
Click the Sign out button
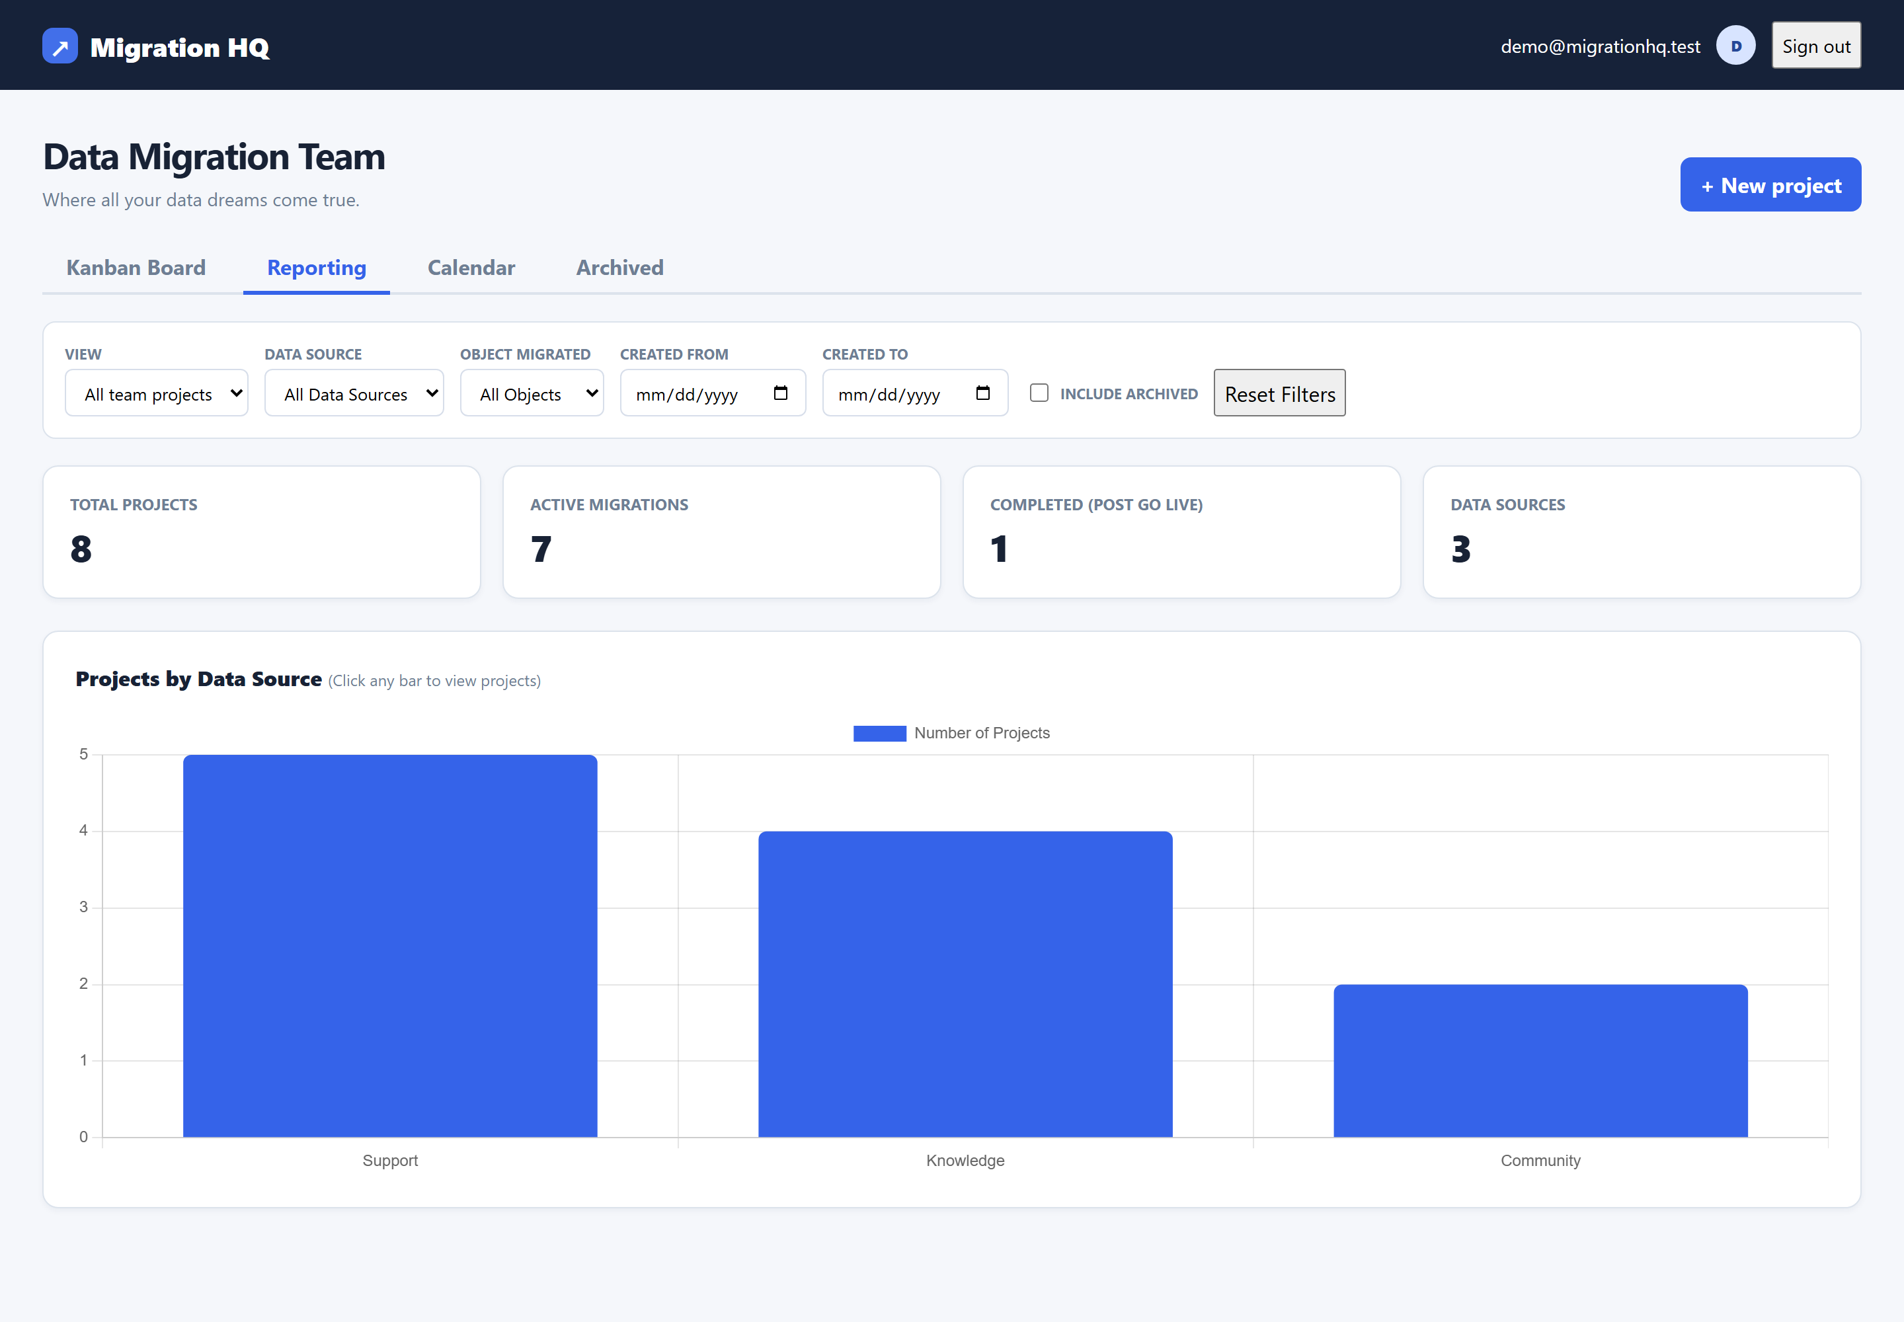[1816, 46]
